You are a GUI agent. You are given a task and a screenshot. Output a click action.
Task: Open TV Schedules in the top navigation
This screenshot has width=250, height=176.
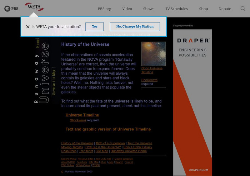pos(177,9)
